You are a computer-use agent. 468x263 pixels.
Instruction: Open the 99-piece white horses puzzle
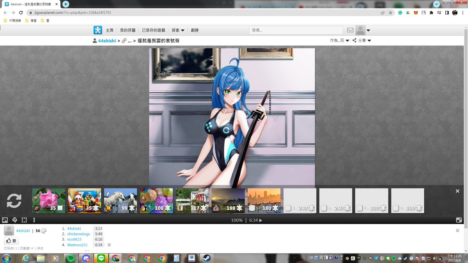coord(120,201)
